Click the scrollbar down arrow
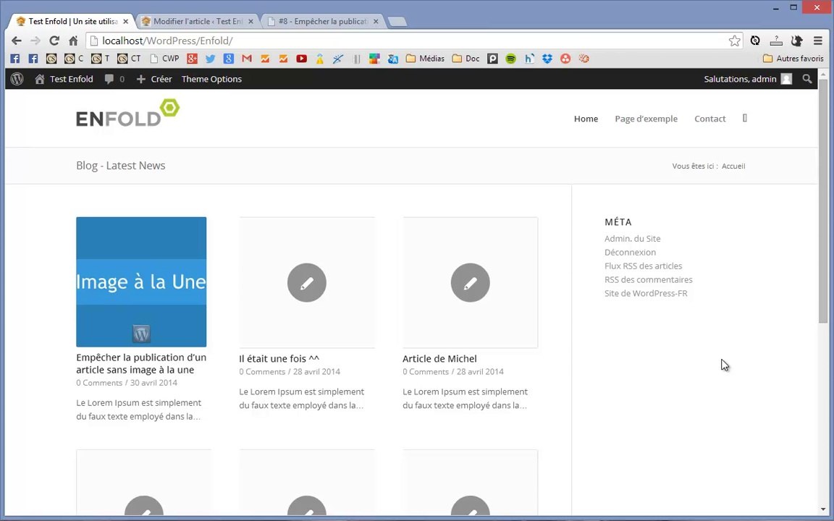Viewport: 834px width, 521px height. click(823, 510)
